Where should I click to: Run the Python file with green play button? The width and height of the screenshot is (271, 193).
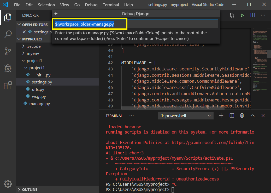click(x=242, y=15)
